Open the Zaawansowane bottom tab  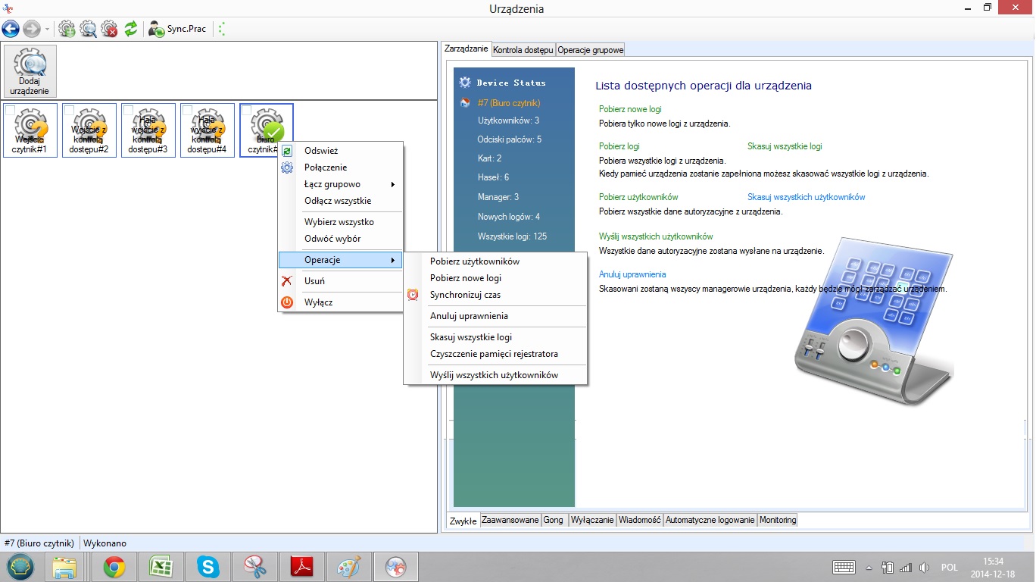click(x=510, y=520)
